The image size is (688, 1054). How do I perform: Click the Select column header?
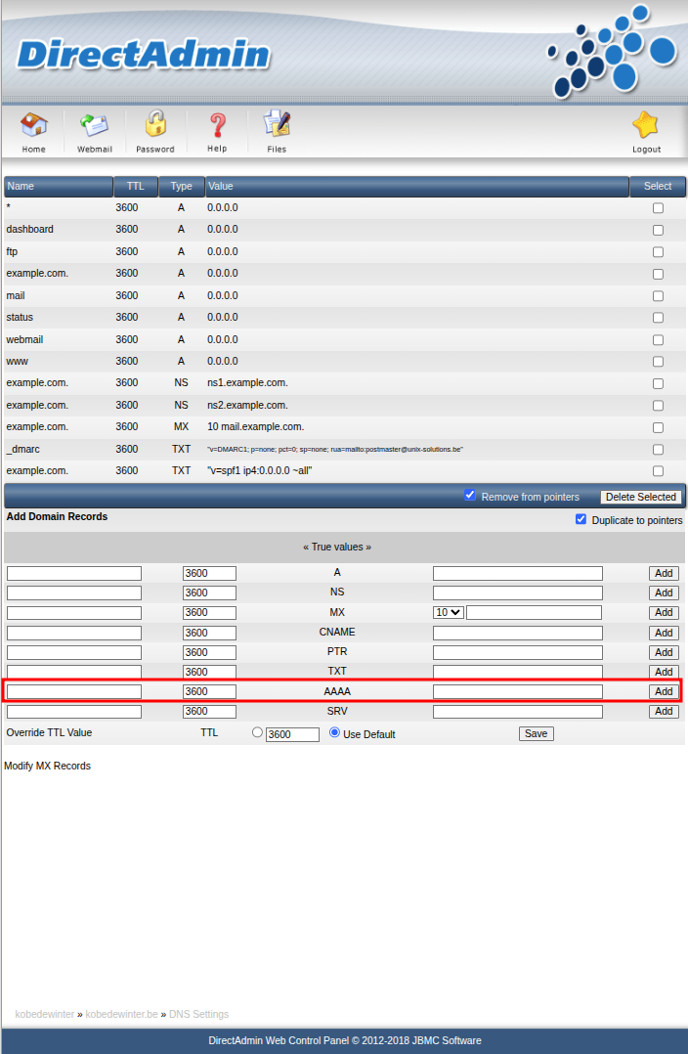click(658, 186)
